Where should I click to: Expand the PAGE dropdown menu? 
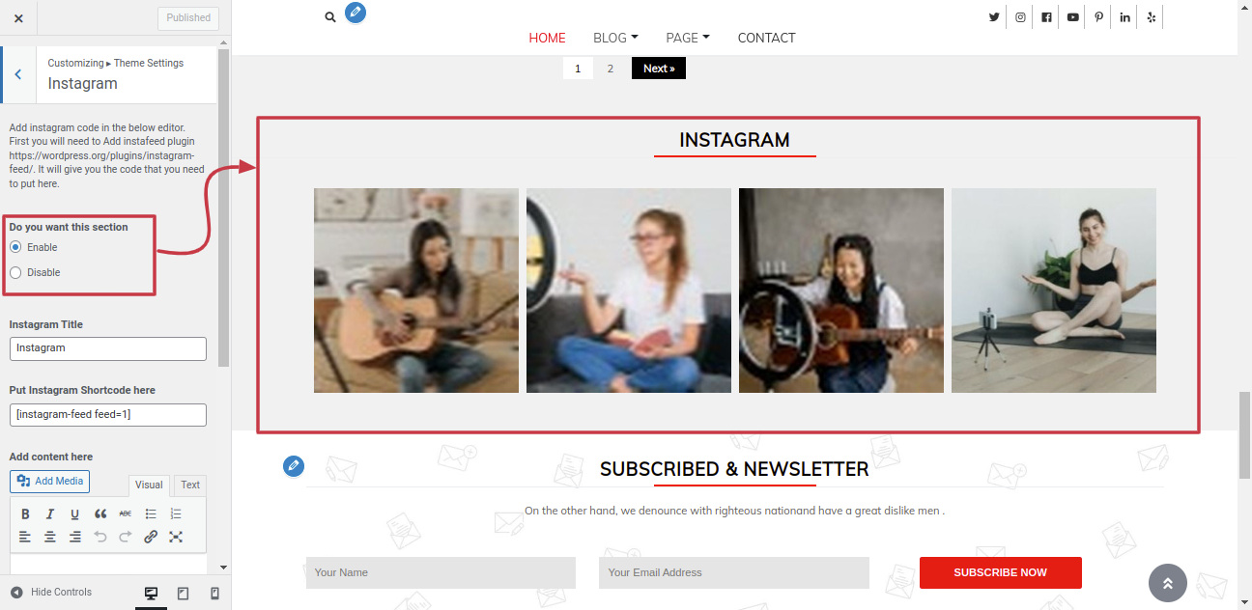click(x=688, y=38)
